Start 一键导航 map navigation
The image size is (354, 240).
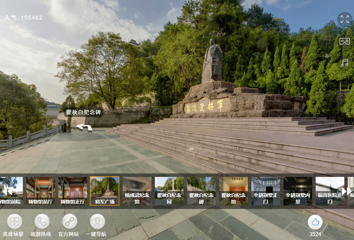point(97,221)
